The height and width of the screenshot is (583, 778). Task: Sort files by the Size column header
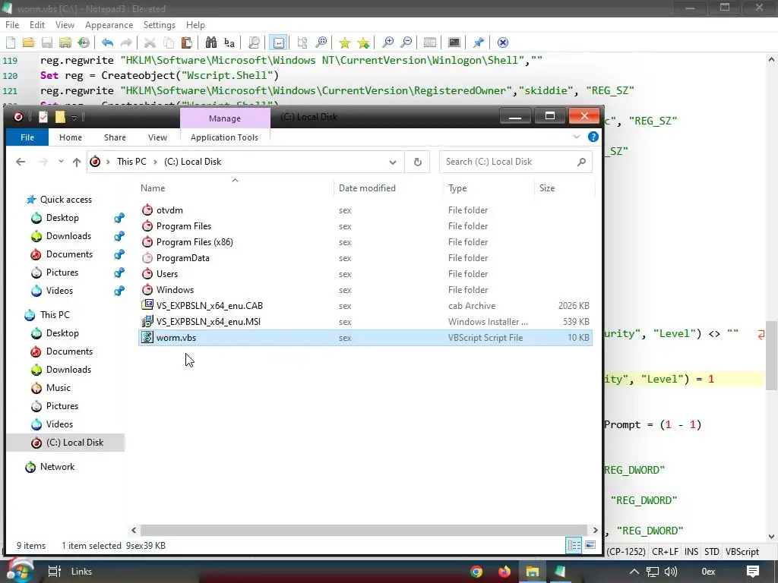565,188
